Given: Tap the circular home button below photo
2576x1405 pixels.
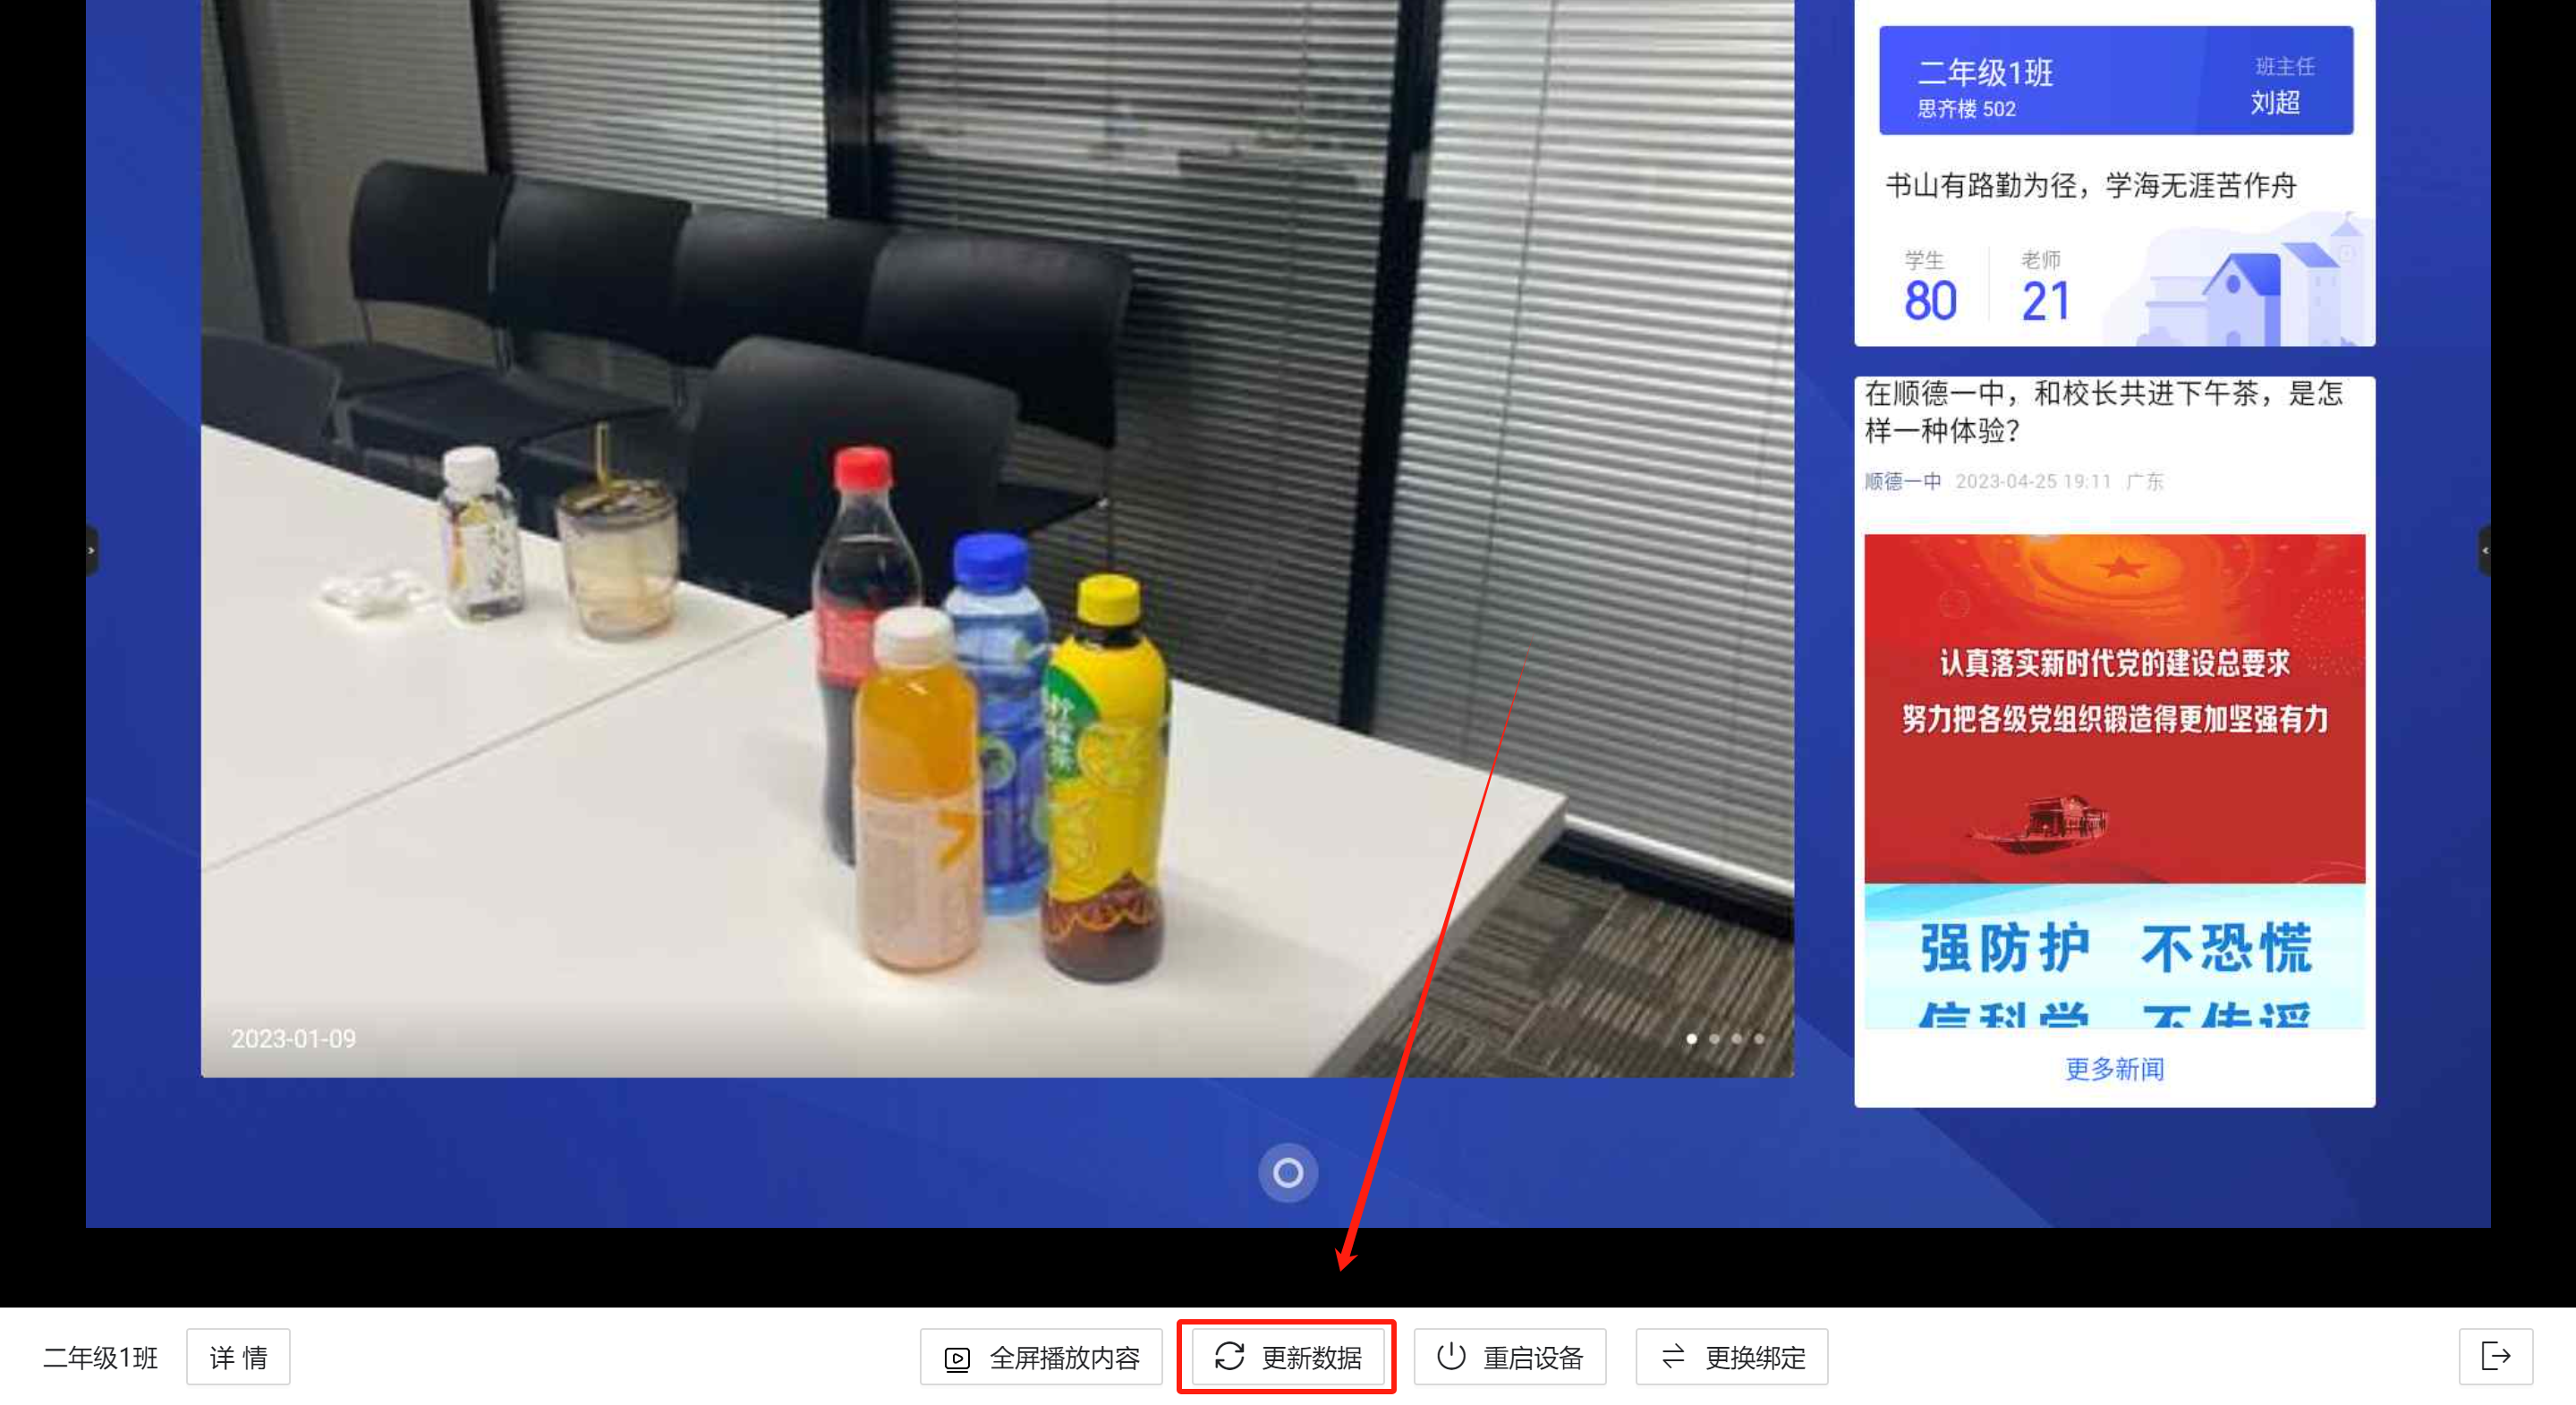Looking at the screenshot, I should tap(1288, 1172).
